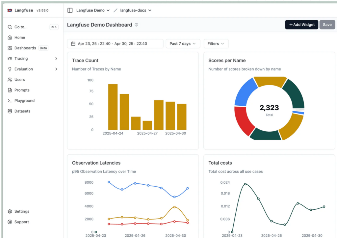Click the Settings gear icon
The height and width of the screenshot is (238, 337).
(10, 211)
